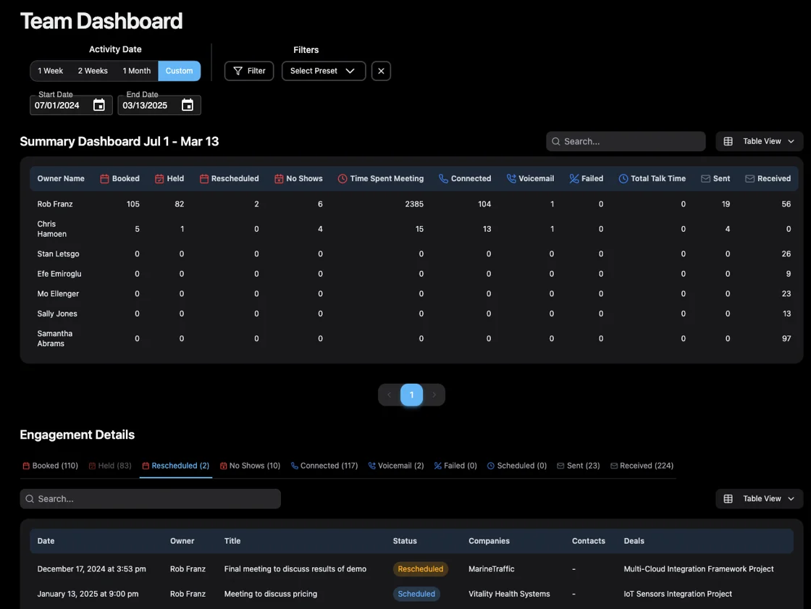
Task: Click the clock icon on Time Spent Meeting header
Action: [341, 178]
